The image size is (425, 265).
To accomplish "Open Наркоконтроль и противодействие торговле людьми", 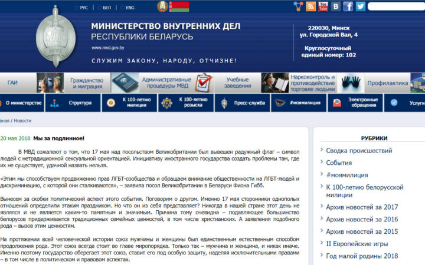I will [x=313, y=83].
